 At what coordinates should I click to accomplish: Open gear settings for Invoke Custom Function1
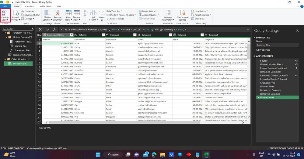(296, 68)
